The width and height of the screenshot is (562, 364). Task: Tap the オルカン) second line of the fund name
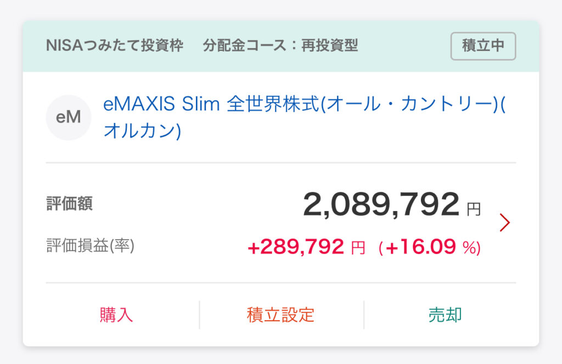(x=142, y=130)
